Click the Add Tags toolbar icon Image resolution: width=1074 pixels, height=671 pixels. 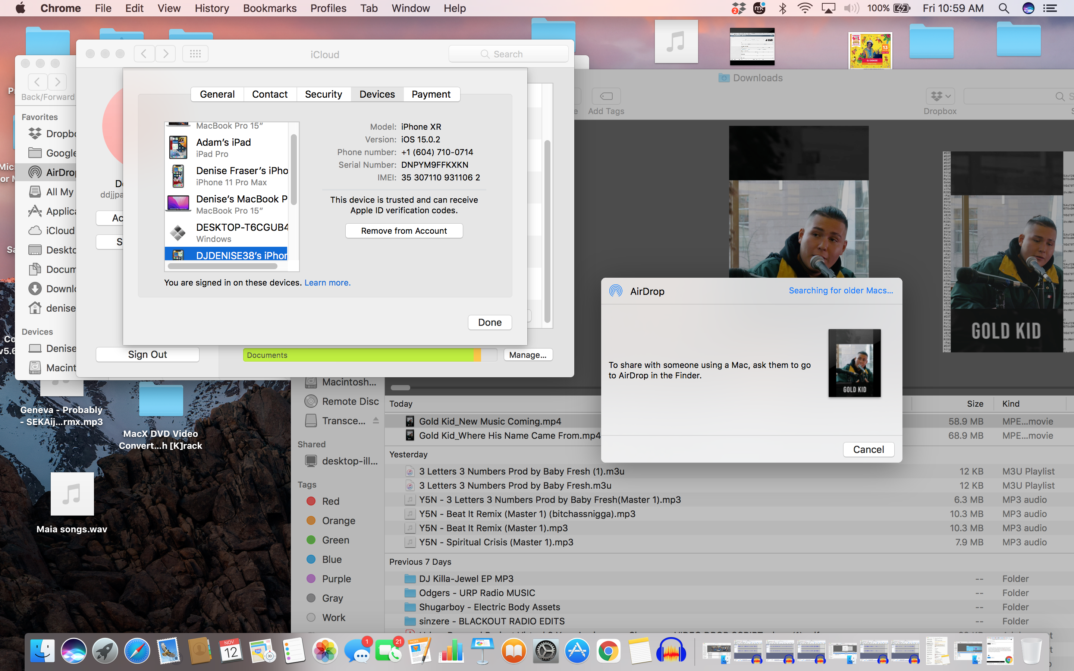click(606, 96)
